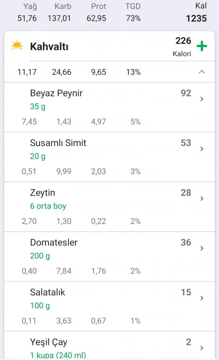The height and width of the screenshot is (360, 219).
Task: Edit the 200 g Domatesler amount
Action: pyautogui.click(x=40, y=256)
